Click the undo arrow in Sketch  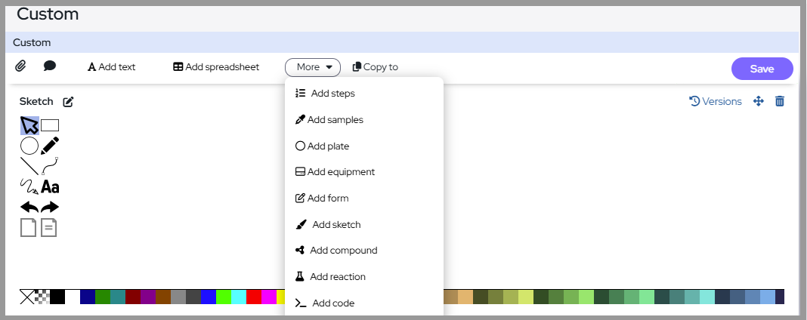29,207
